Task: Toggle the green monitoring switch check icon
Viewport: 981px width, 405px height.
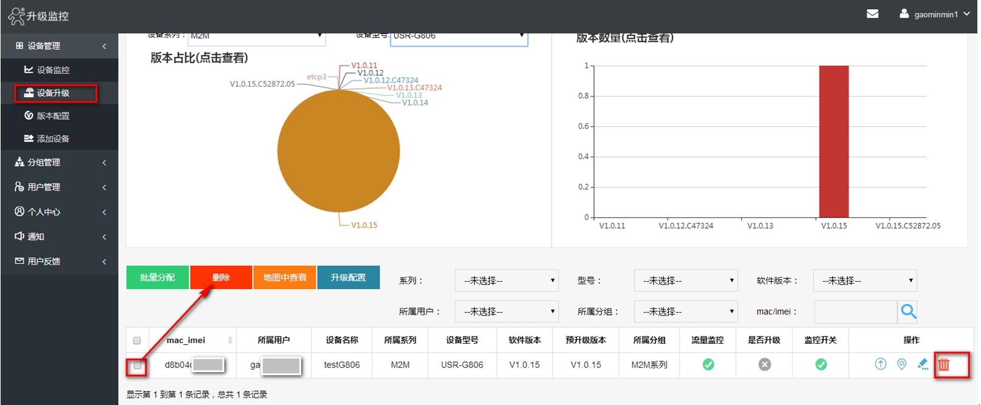Action: coord(821,365)
